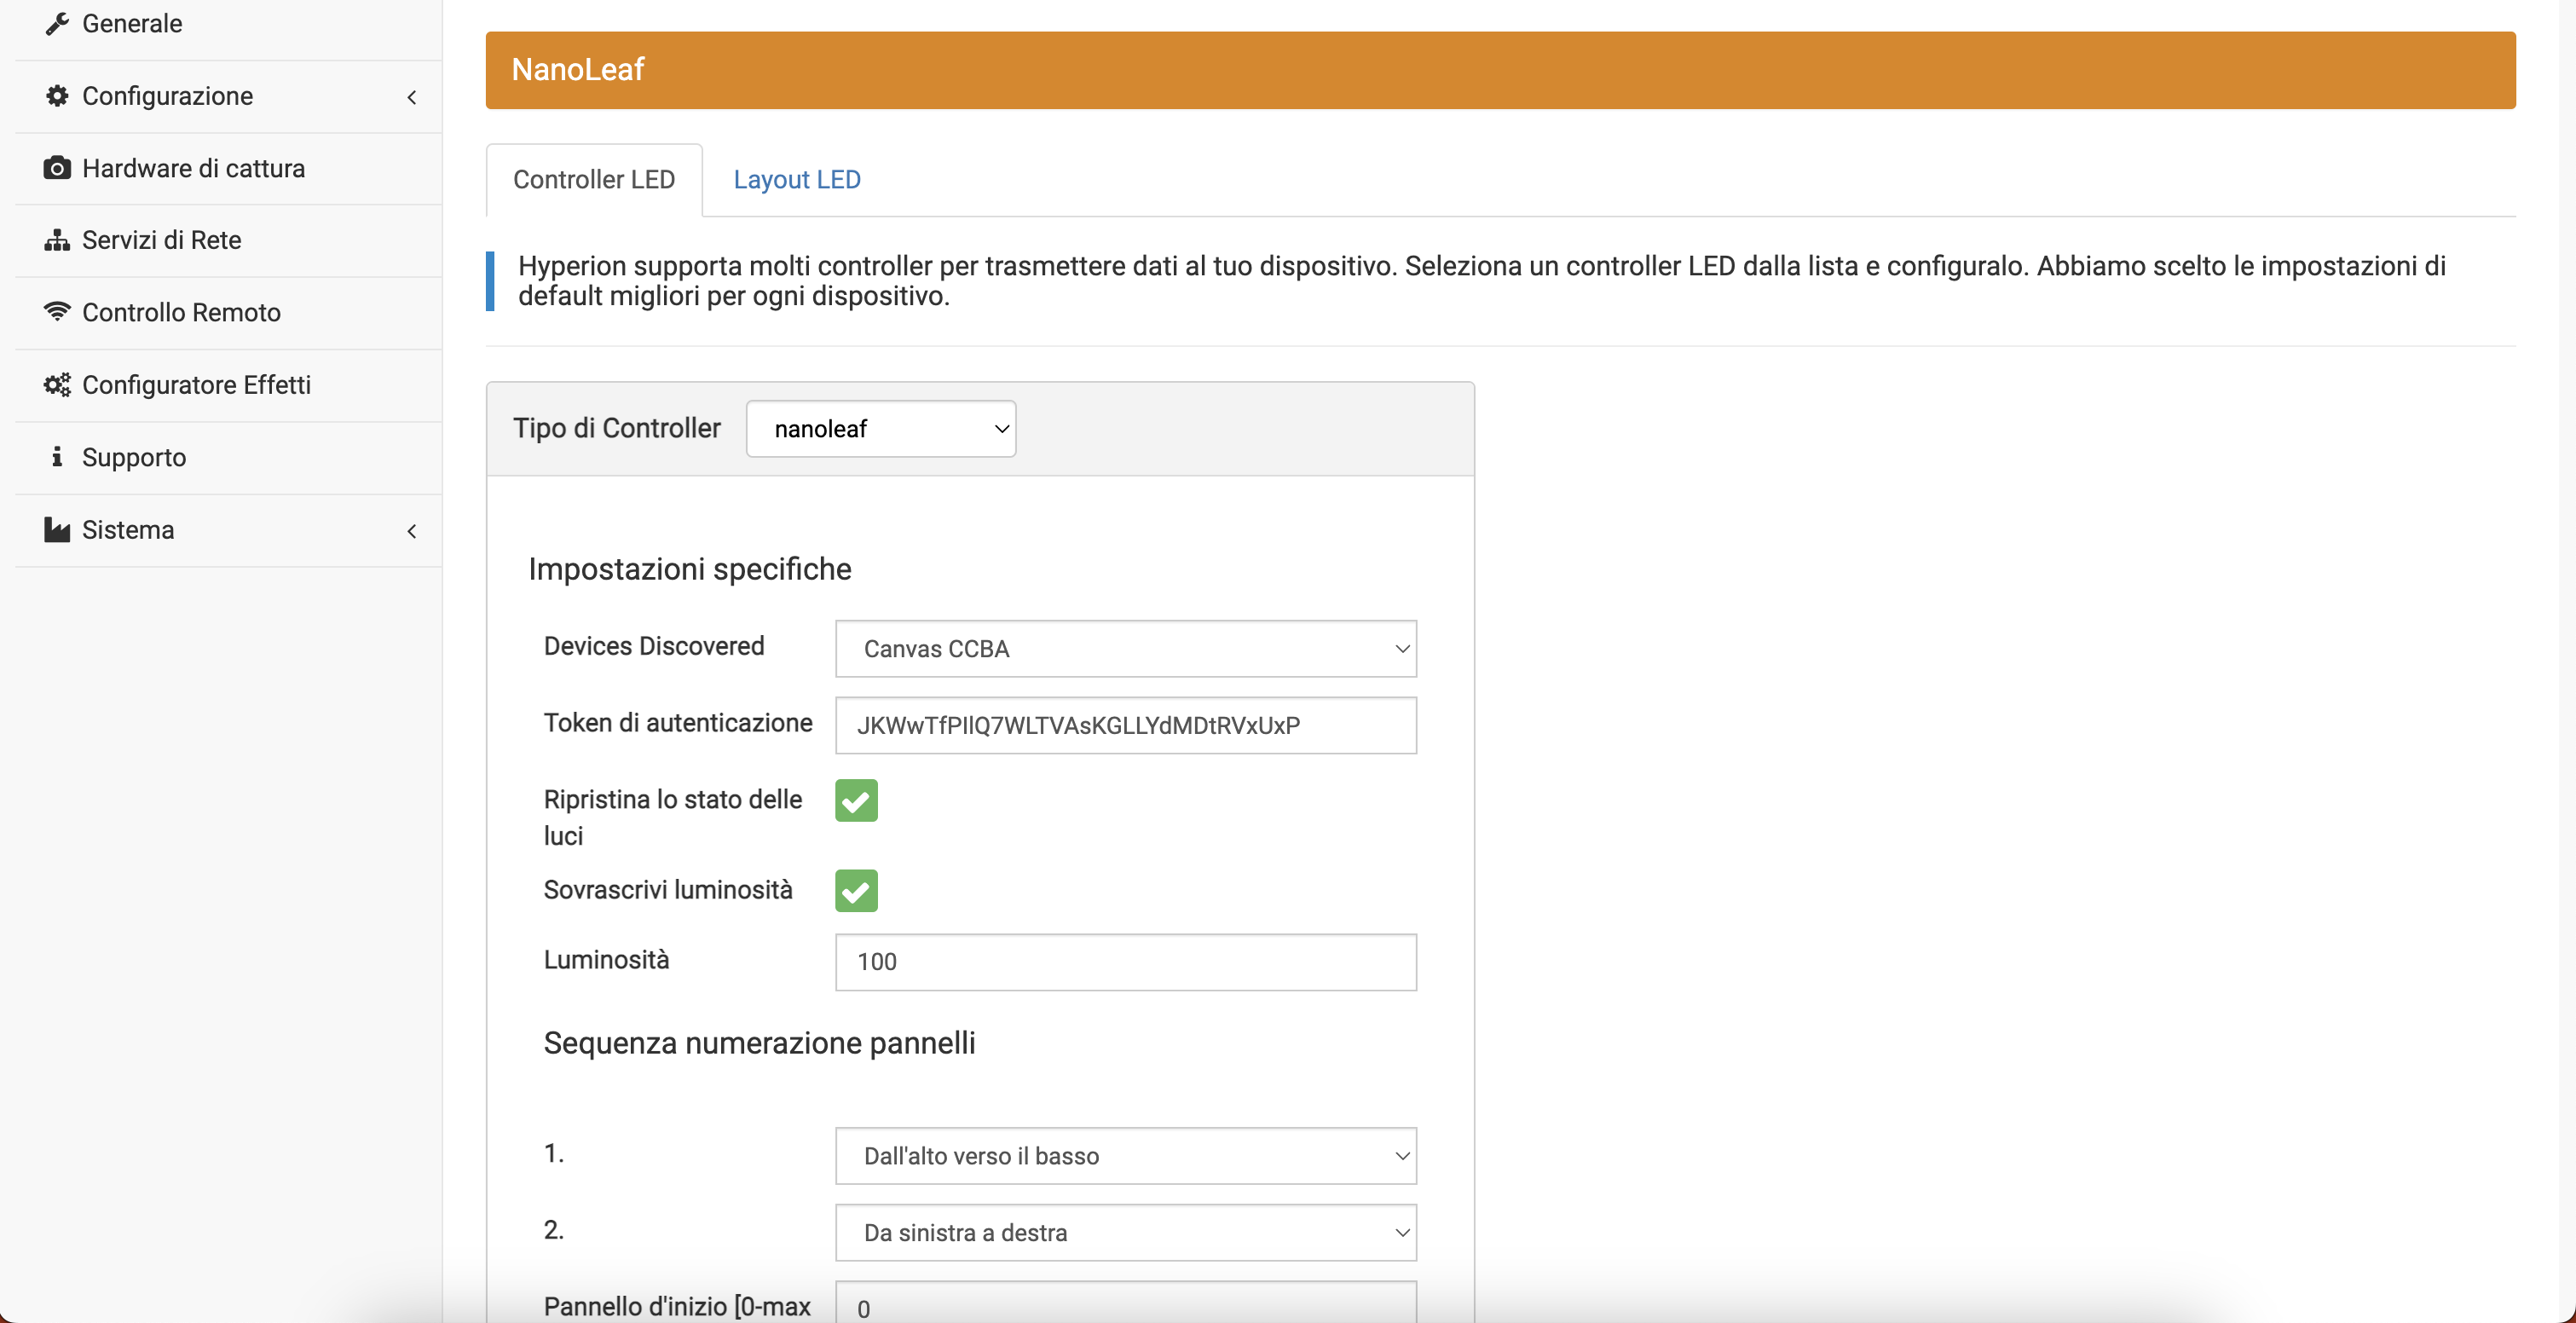Click the wrench icon next to Generale
The image size is (2576, 1323).
coord(57,23)
